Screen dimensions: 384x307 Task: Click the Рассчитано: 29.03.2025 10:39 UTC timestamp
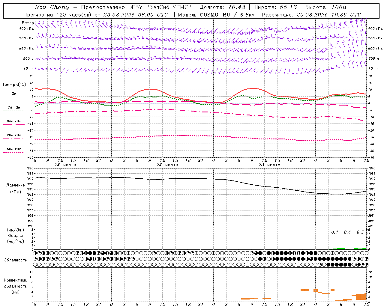click(311, 15)
